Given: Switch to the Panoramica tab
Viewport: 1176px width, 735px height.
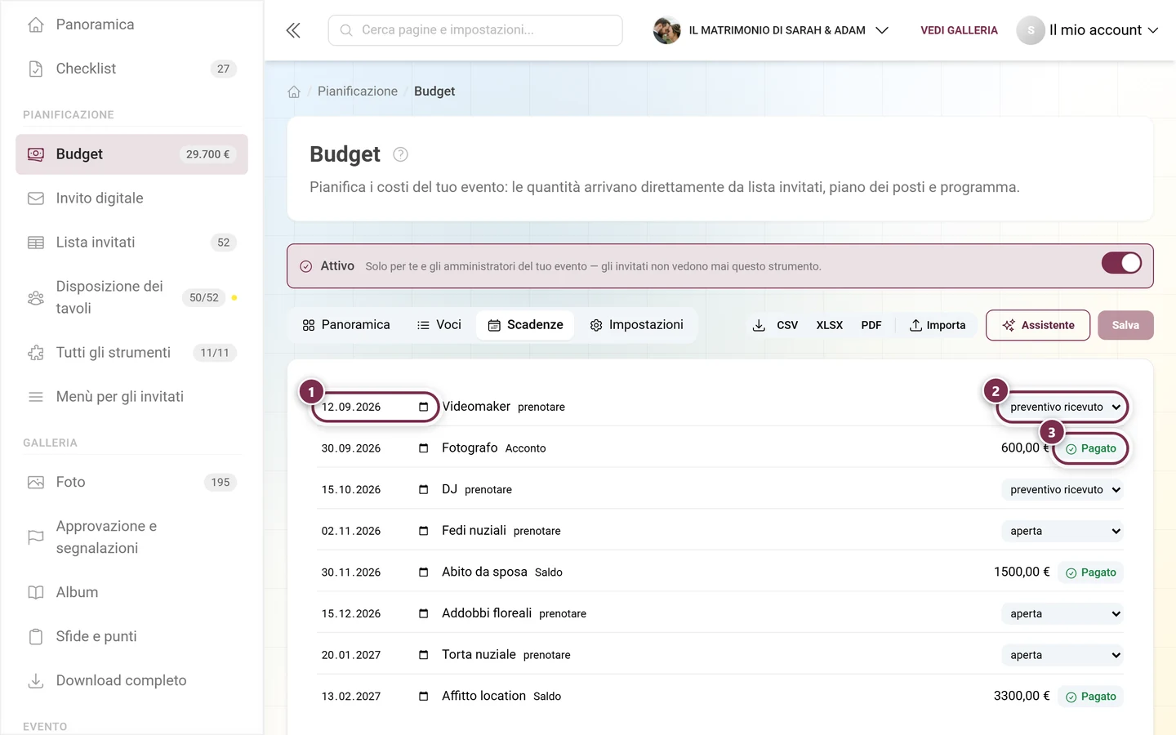Looking at the screenshot, I should (346, 325).
